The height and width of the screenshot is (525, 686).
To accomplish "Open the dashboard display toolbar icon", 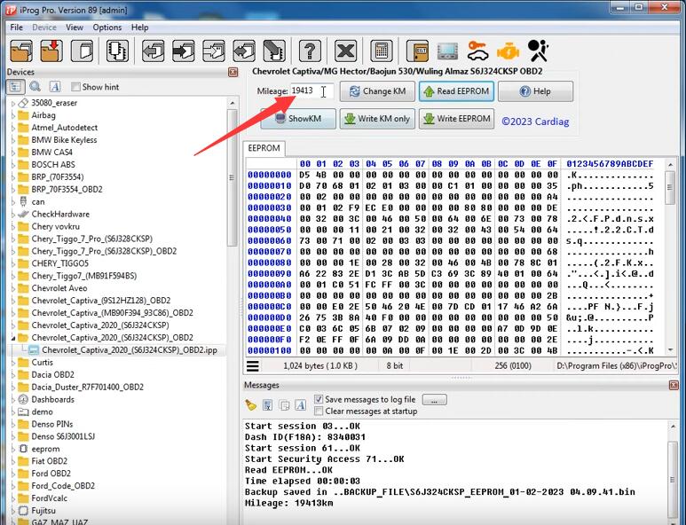I will (x=447, y=51).
